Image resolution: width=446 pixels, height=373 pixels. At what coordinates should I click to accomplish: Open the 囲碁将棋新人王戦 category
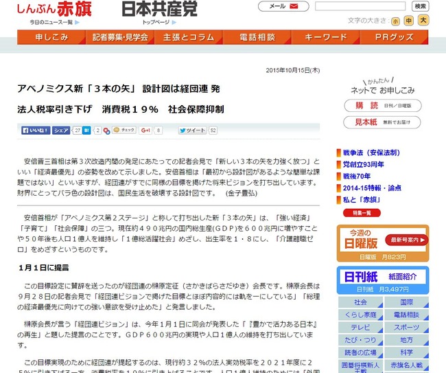360,366
